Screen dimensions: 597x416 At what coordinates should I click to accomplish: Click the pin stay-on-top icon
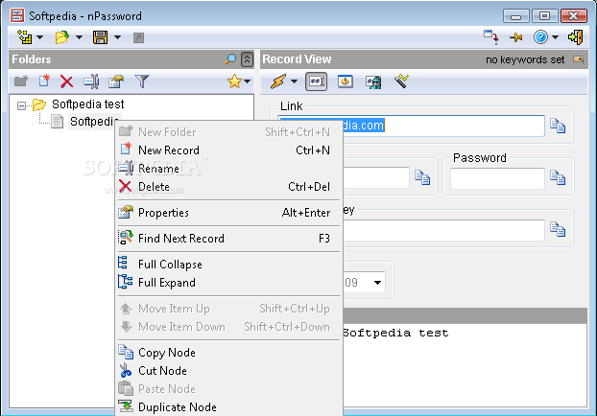pyautogui.click(x=516, y=37)
